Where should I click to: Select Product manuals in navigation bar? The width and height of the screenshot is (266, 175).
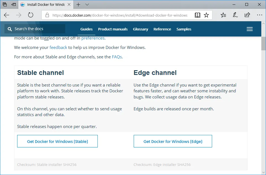point(113,29)
